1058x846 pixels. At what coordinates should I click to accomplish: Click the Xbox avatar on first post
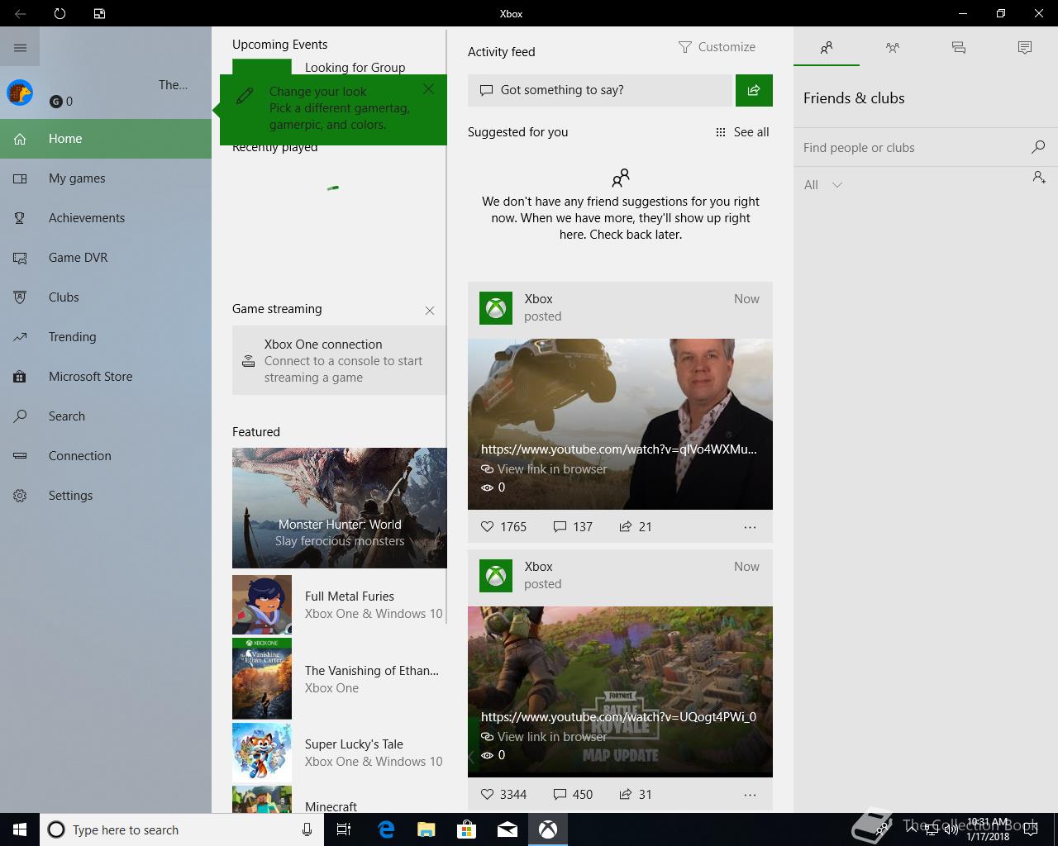point(496,308)
